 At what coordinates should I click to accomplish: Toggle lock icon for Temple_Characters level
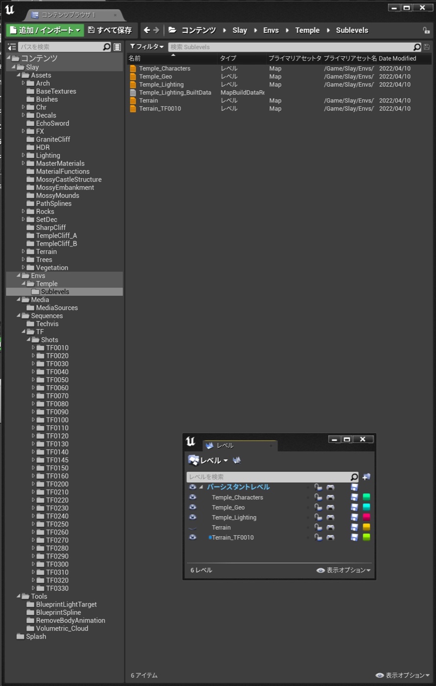318,497
